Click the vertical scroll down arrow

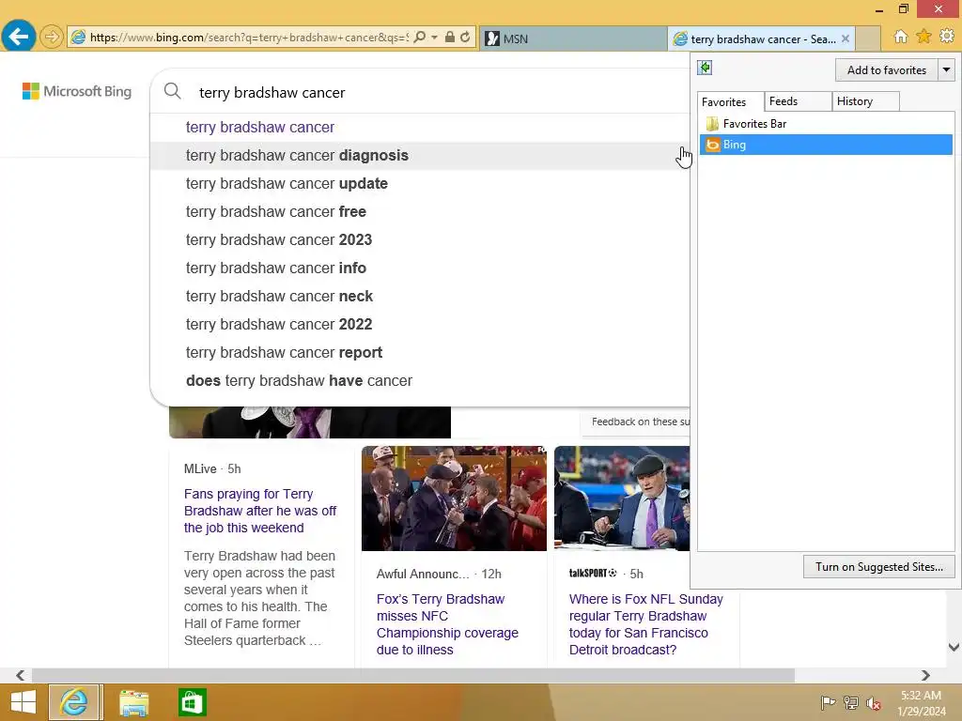pos(954,647)
